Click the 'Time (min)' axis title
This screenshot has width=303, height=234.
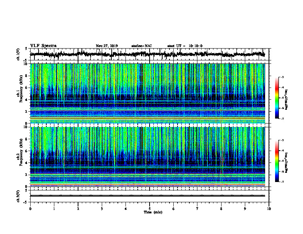[153, 212]
